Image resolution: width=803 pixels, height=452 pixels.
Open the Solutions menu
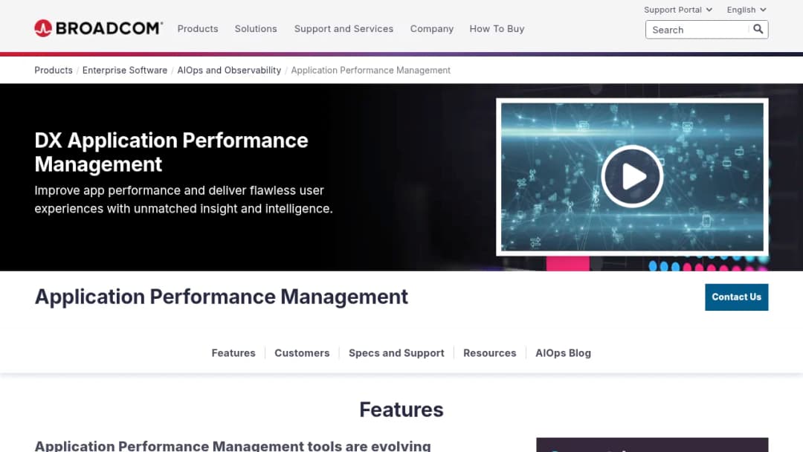coord(256,29)
